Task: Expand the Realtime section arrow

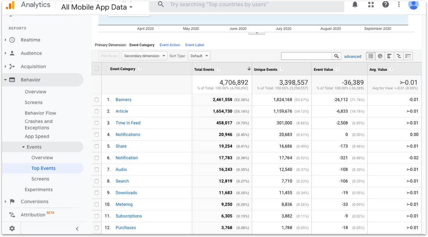Action: coord(5,40)
